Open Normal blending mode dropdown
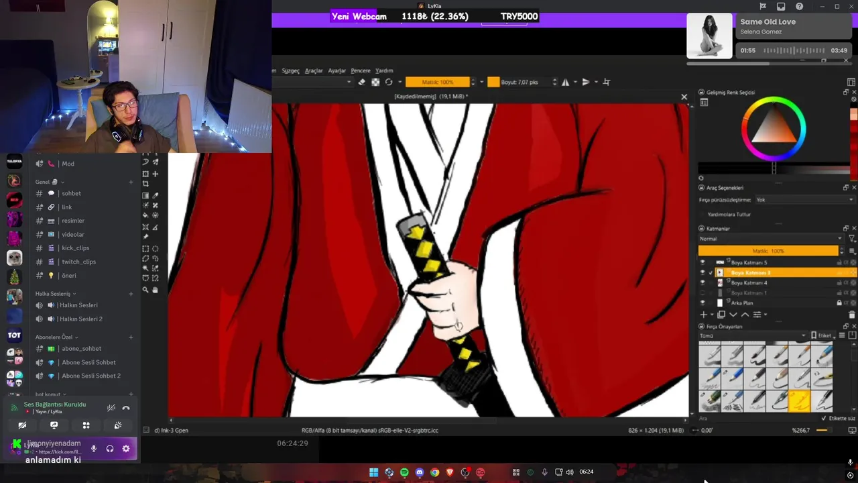The height and width of the screenshot is (483, 858). [x=770, y=239]
